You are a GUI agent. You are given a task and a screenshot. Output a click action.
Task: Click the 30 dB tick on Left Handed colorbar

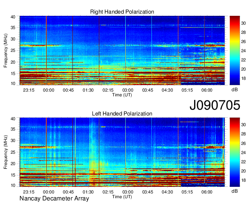coord(243,125)
